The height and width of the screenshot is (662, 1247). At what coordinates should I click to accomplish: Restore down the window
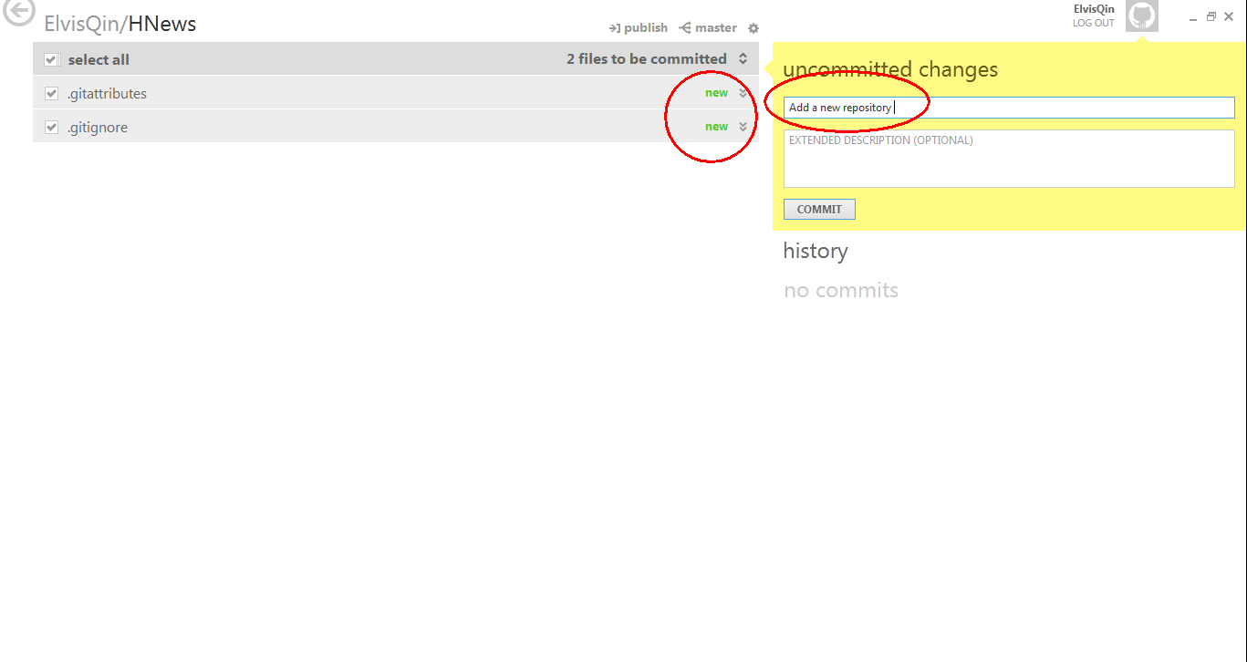[x=1211, y=16]
